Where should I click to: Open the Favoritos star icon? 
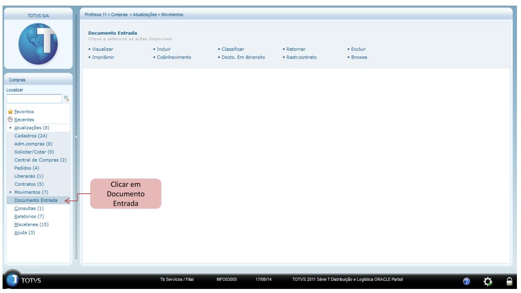(10, 111)
